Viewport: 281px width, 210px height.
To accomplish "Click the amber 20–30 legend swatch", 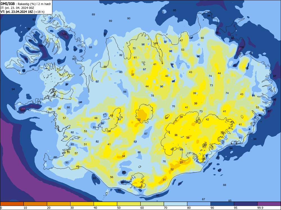I will (59, 204).
